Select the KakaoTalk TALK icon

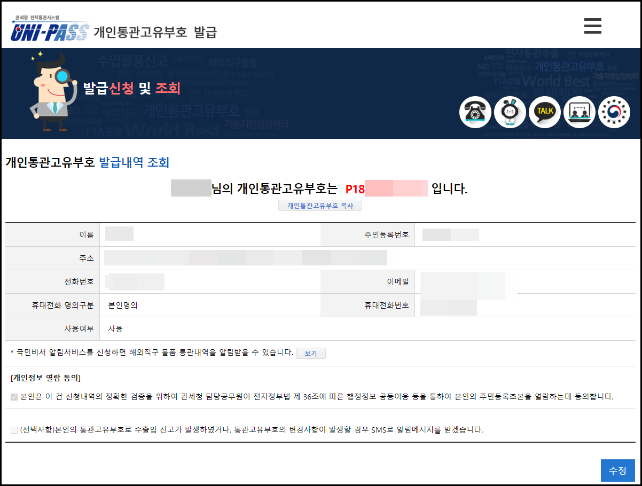(544, 112)
